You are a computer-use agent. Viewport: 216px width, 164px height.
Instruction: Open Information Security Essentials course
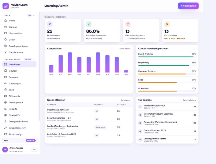(x=167, y=115)
